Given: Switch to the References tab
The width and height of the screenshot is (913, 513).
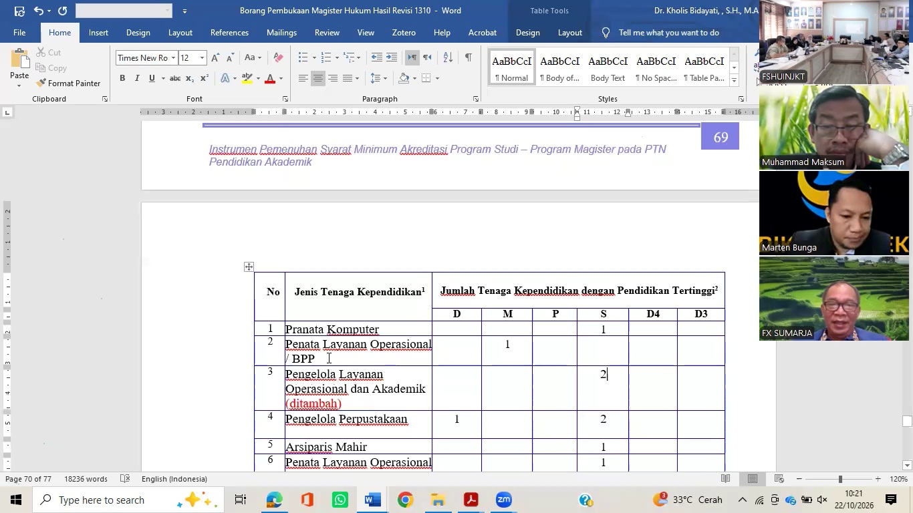Looking at the screenshot, I should pyautogui.click(x=229, y=32).
